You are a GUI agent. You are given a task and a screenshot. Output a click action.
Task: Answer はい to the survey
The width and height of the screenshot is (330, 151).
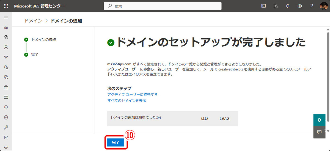[x=205, y=119]
